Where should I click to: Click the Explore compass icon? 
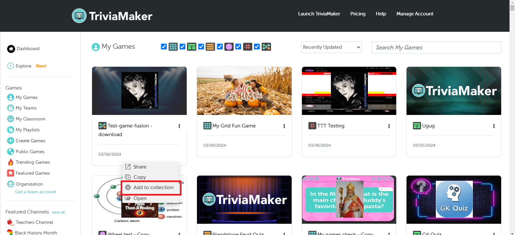coord(11,66)
